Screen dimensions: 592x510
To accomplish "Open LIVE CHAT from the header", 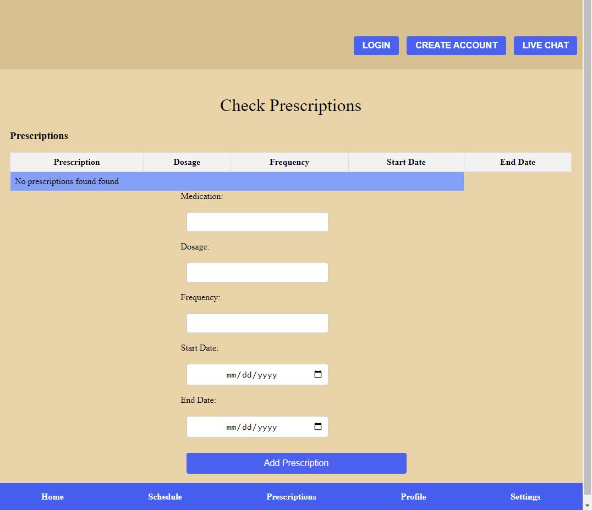I will click(x=545, y=46).
